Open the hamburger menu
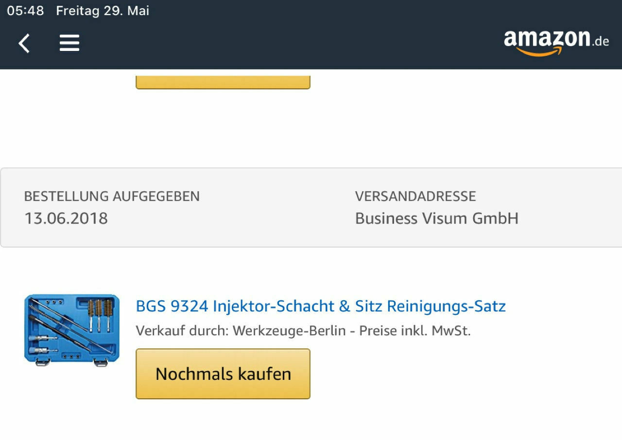The width and height of the screenshot is (622, 440). pyautogui.click(x=69, y=44)
